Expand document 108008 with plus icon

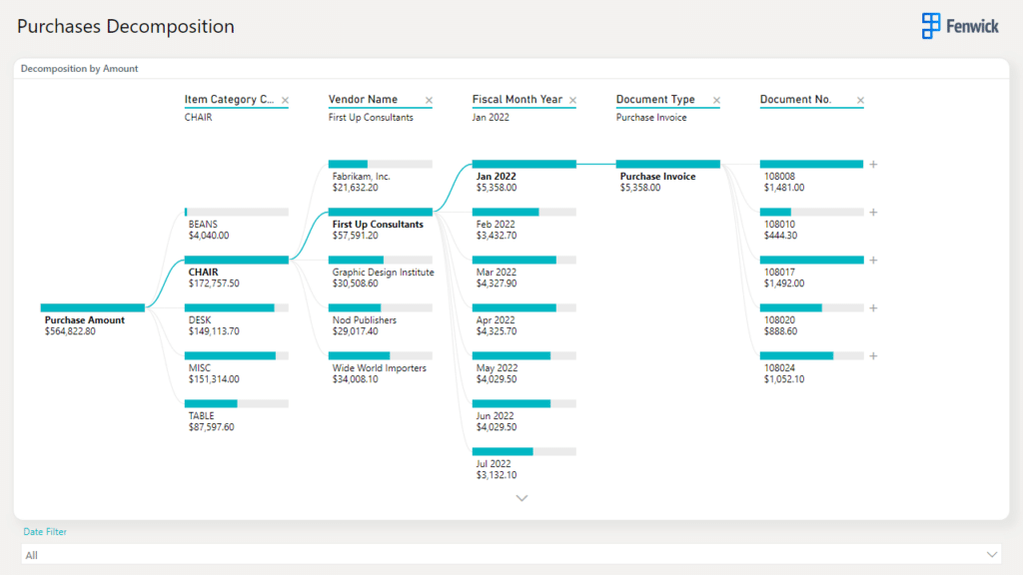point(873,164)
